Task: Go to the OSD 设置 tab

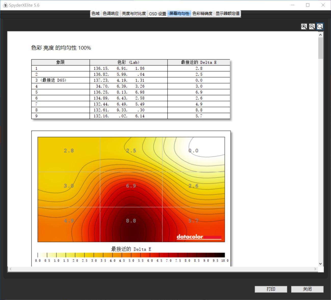Action: click(158, 14)
